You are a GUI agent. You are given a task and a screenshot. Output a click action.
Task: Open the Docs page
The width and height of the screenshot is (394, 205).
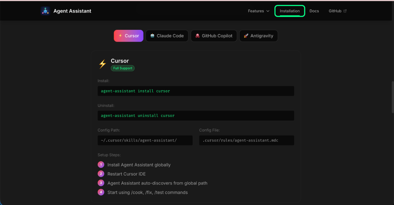click(x=314, y=11)
